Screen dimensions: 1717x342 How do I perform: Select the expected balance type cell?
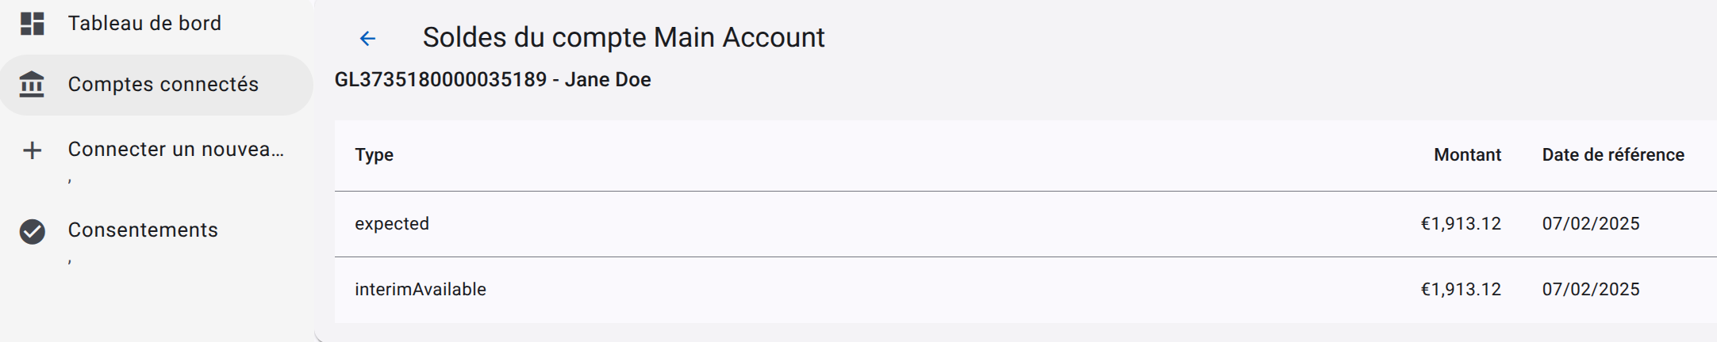point(392,224)
